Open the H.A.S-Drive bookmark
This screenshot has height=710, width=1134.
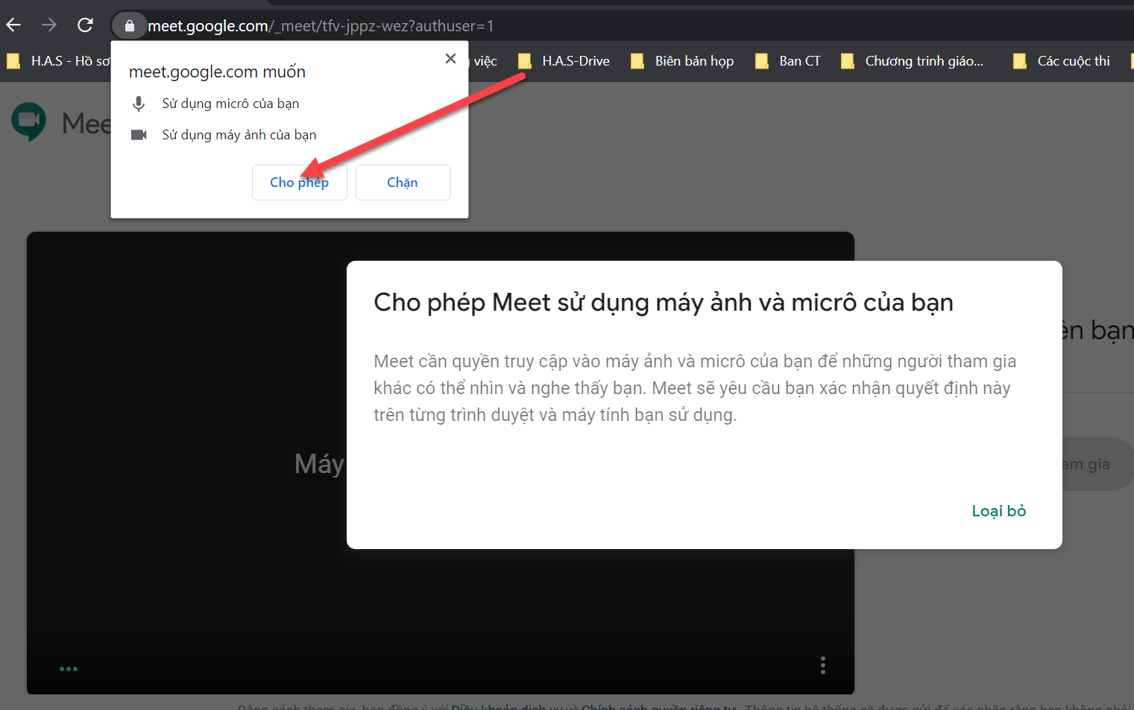point(564,61)
